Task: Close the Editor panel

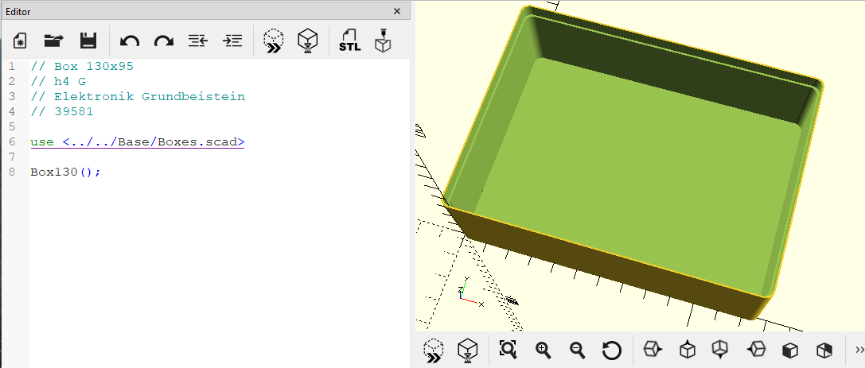Action: point(396,11)
